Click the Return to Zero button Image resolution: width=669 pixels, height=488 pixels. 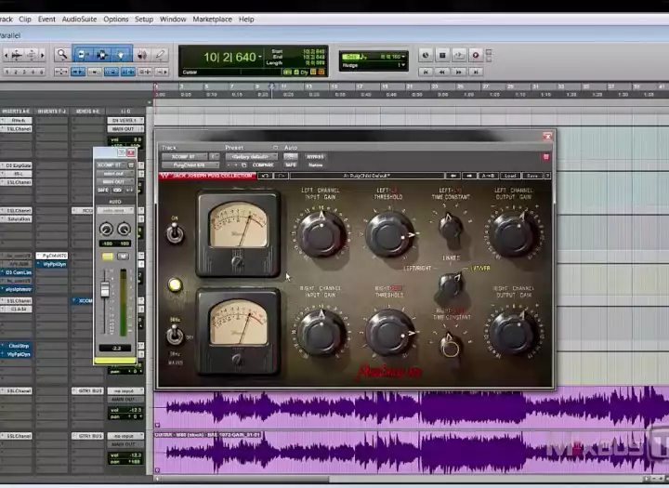(426, 72)
